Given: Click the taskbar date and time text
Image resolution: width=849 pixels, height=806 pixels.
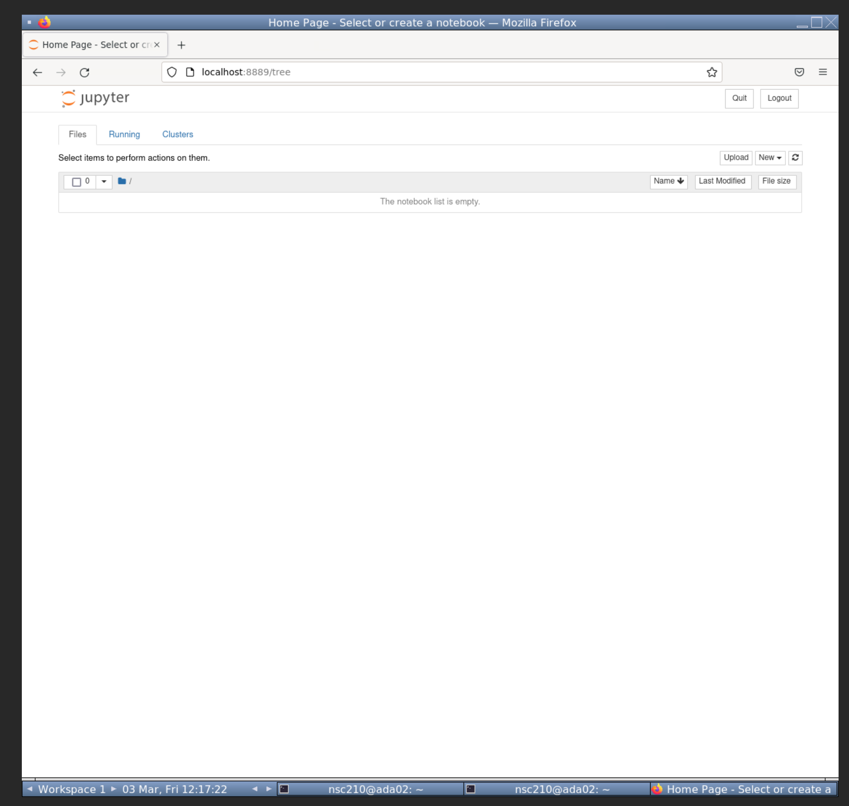Looking at the screenshot, I should [175, 789].
